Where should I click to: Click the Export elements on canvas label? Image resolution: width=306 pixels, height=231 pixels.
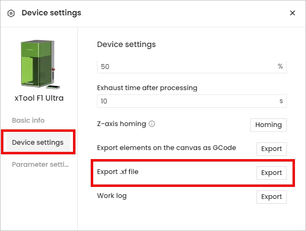click(167, 148)
